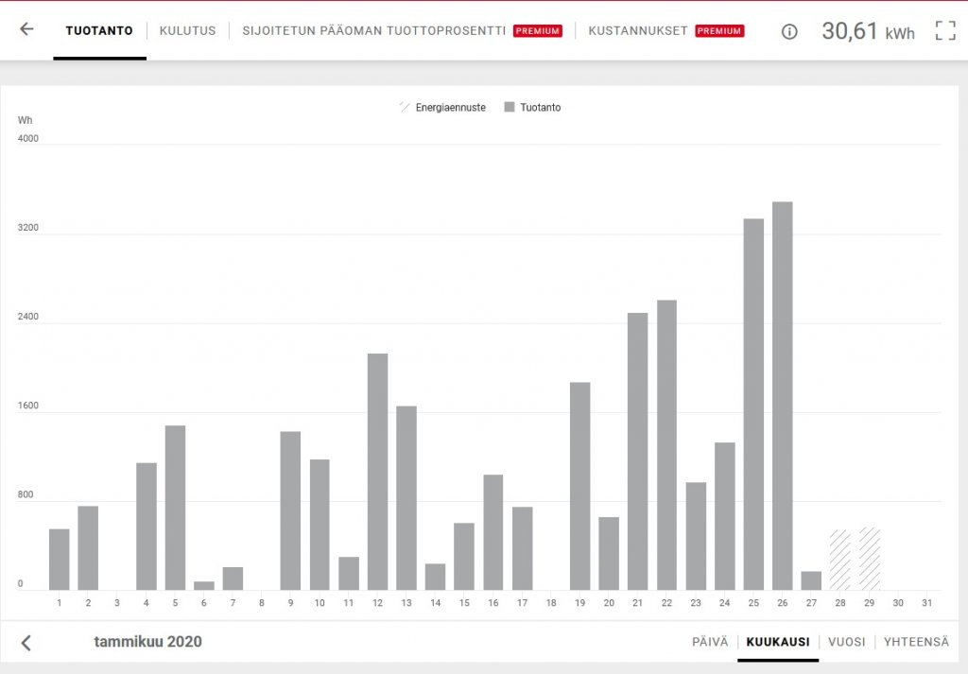Toggle Energiaennuste legend series
Screen dimensions: 968x674
pos(442,108)
